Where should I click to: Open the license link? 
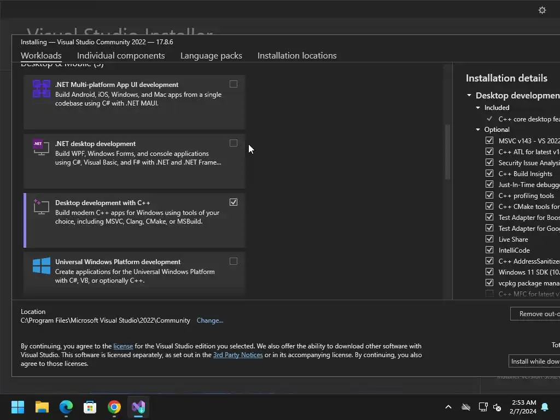[123, 346]
